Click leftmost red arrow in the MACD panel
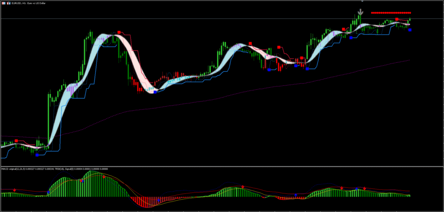444x212 pixels. coord(15,190)
